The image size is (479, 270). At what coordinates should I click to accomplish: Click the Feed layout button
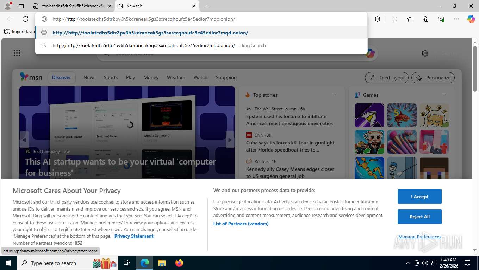pos(387,78)
